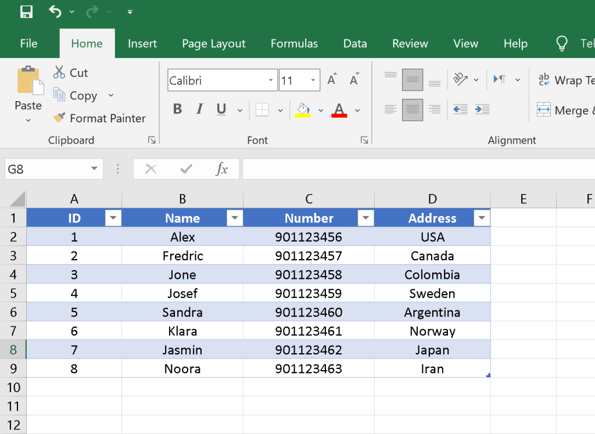Click the Save icon in the quick access toolbar
Image resolution: width=595 pixels, height=434 pixels.
26,12
